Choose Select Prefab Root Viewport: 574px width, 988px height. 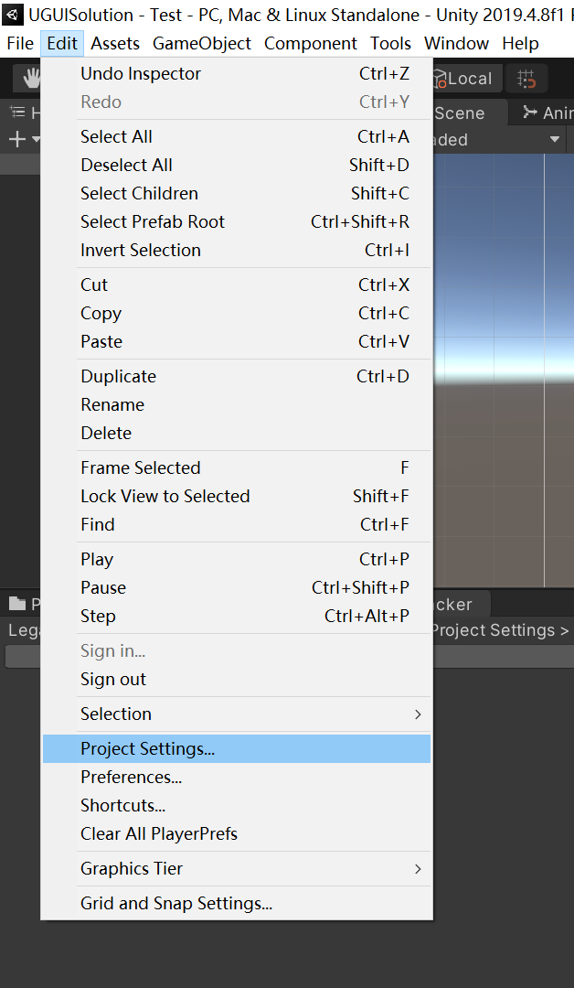237,221
